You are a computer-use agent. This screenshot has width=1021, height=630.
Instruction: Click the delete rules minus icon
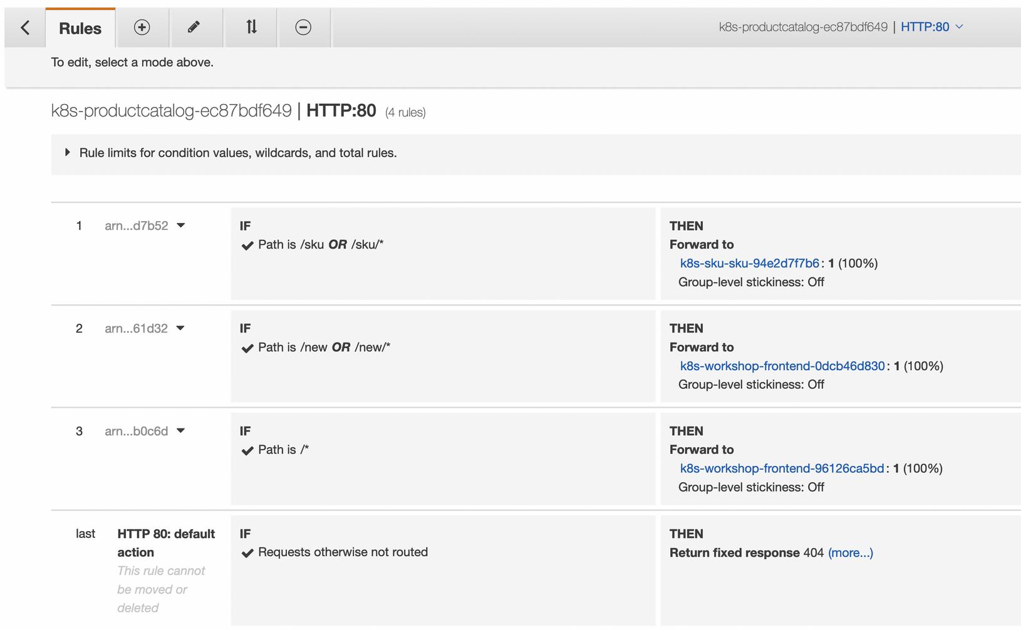coord(303,28)
